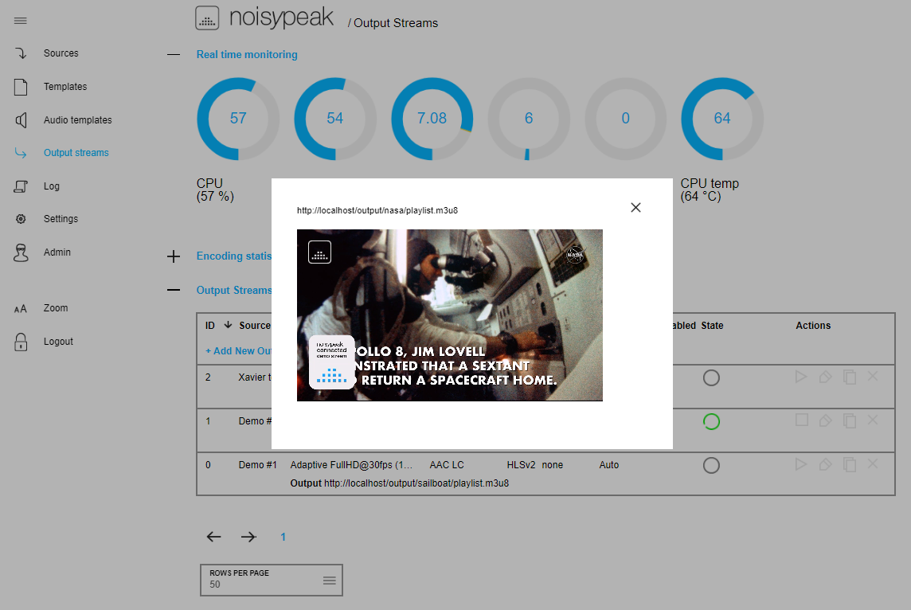The width and height of the screenshot is (911, 610).
Task: Click the Templates document icon
Action: tap(21, 87)
